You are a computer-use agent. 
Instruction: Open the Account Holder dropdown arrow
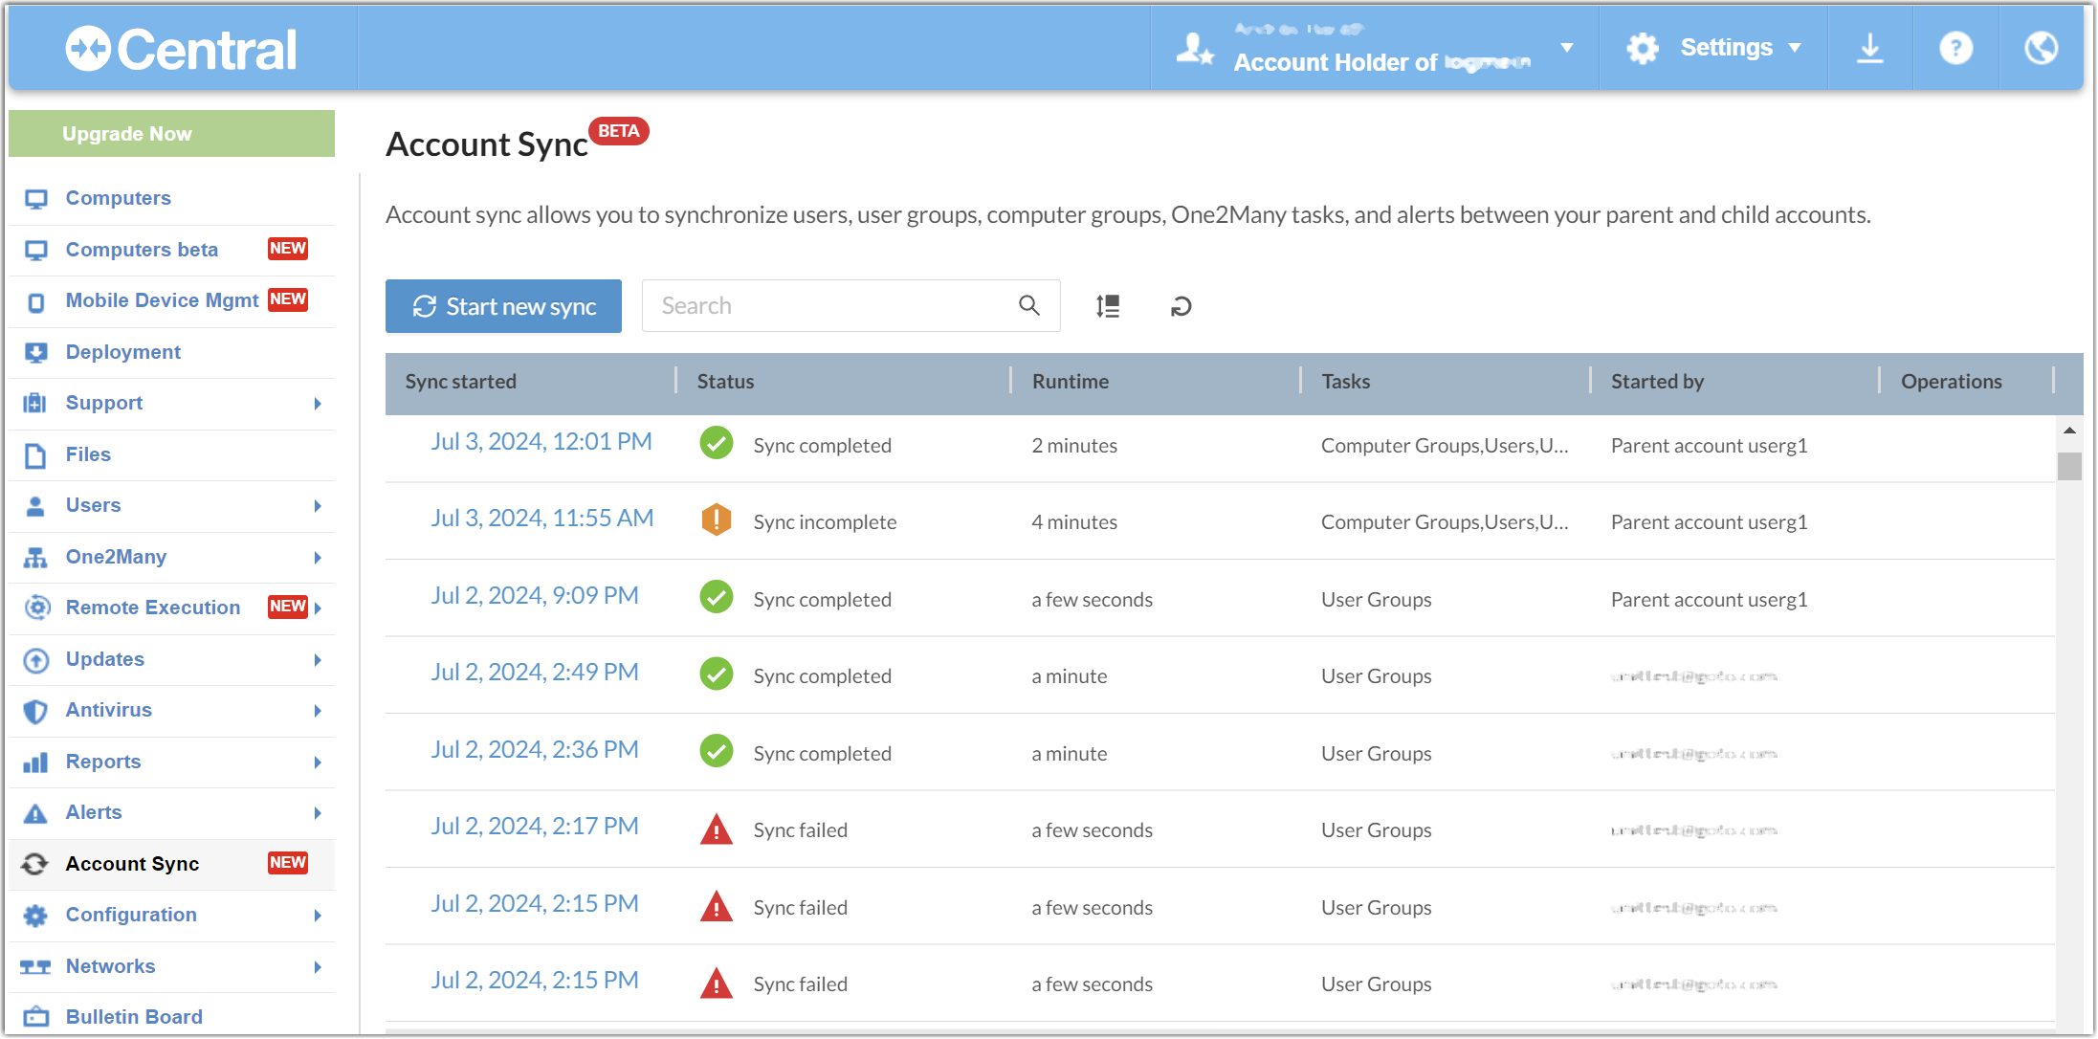(1567, 47)
